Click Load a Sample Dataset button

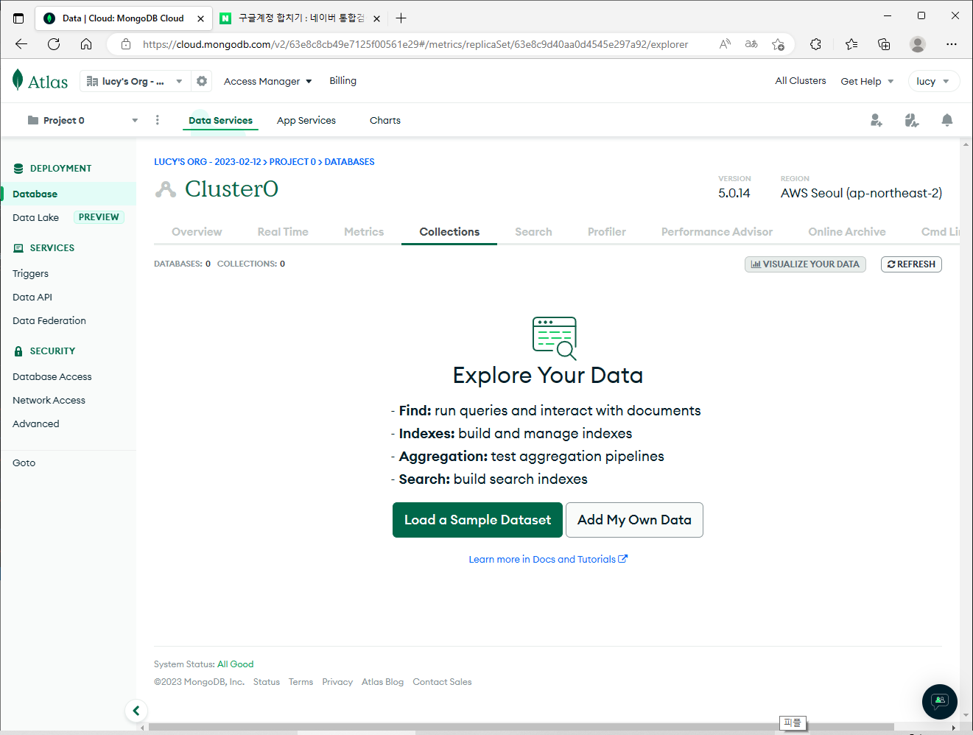[477, 520]
